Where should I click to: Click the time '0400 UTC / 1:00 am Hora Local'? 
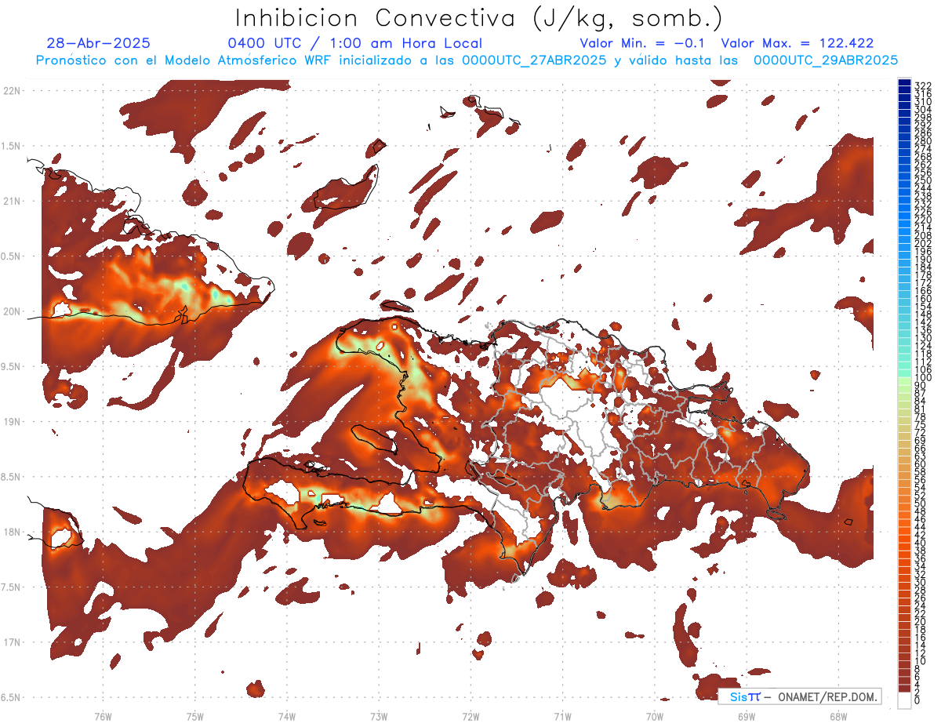[x=354, y=43]
